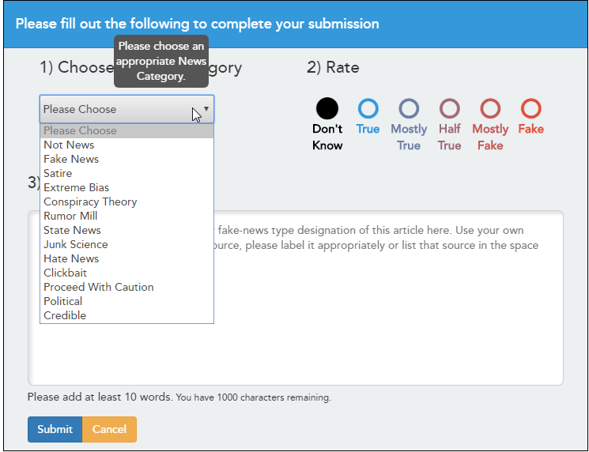Select the Don't Know rating radio button
The height and width of the screenshot is (452, 589).
click(x=327, y=108)
